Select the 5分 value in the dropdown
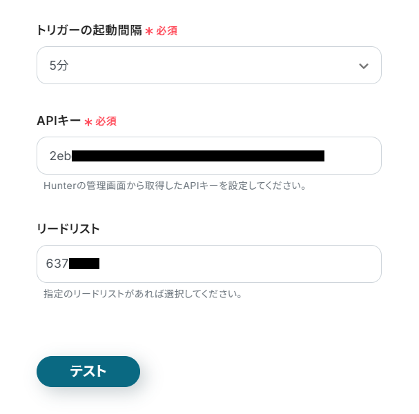 (x=59, y=66)
